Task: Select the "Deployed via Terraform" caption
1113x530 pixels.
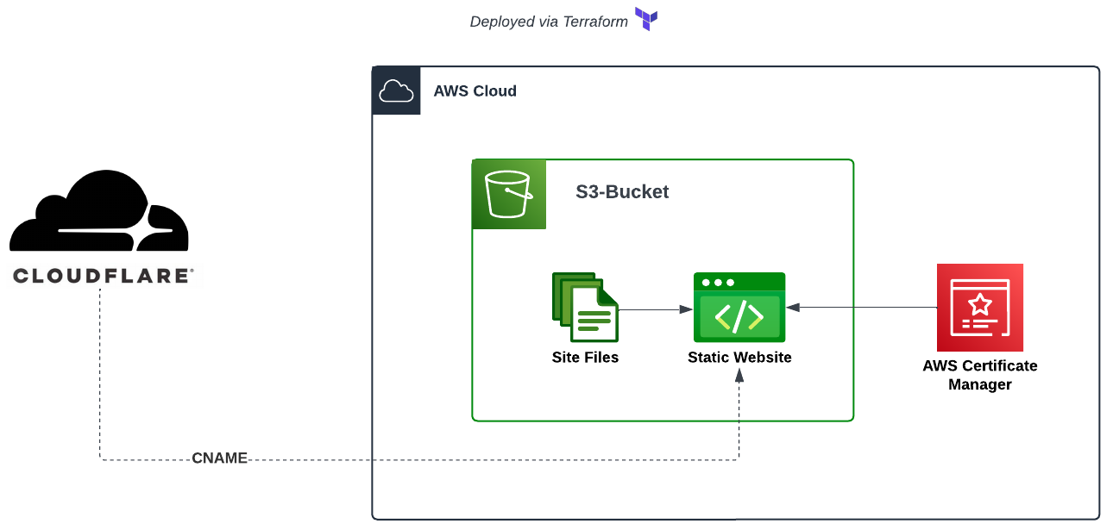Action: (x=549, y=22)
